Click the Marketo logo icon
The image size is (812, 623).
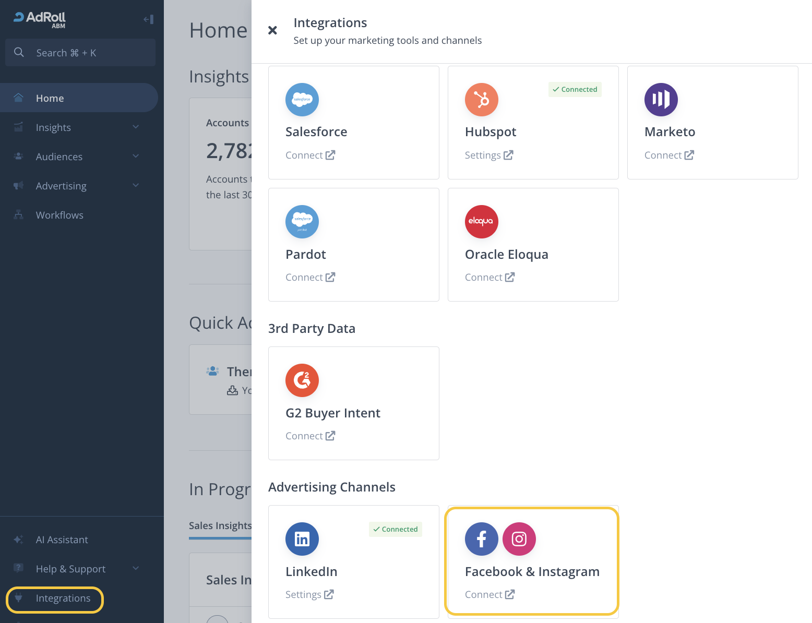point(661,100)
